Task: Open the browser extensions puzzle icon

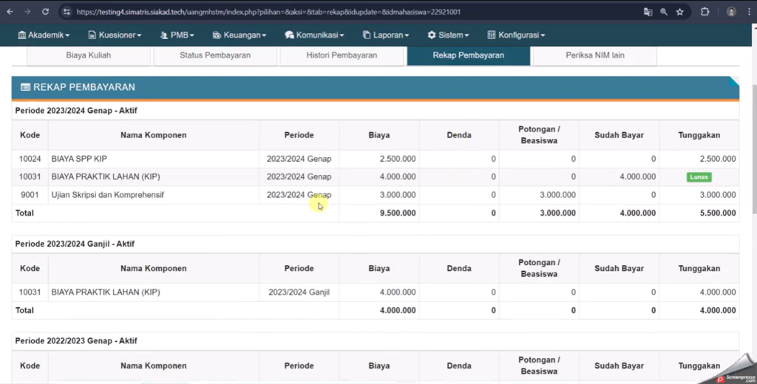Action: point(705,12)
